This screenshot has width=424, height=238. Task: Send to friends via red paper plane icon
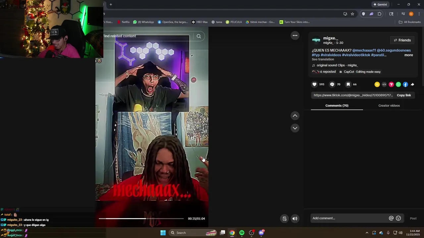point(391,84)
